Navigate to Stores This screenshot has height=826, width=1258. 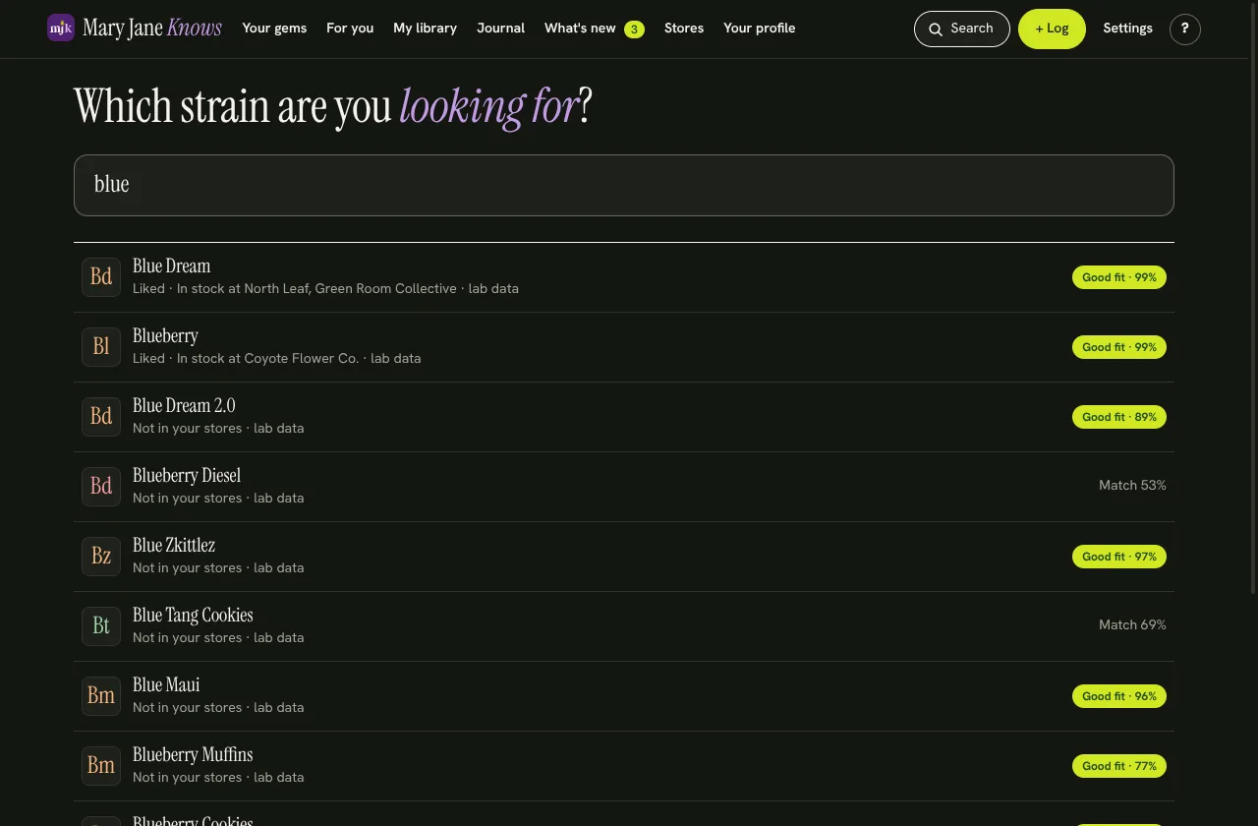tap(684, 29)
